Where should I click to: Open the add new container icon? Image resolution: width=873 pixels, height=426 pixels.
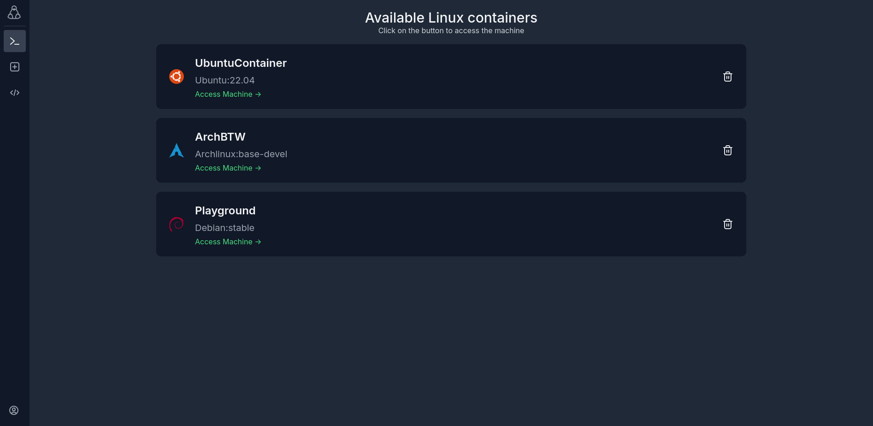pos(14,67)
